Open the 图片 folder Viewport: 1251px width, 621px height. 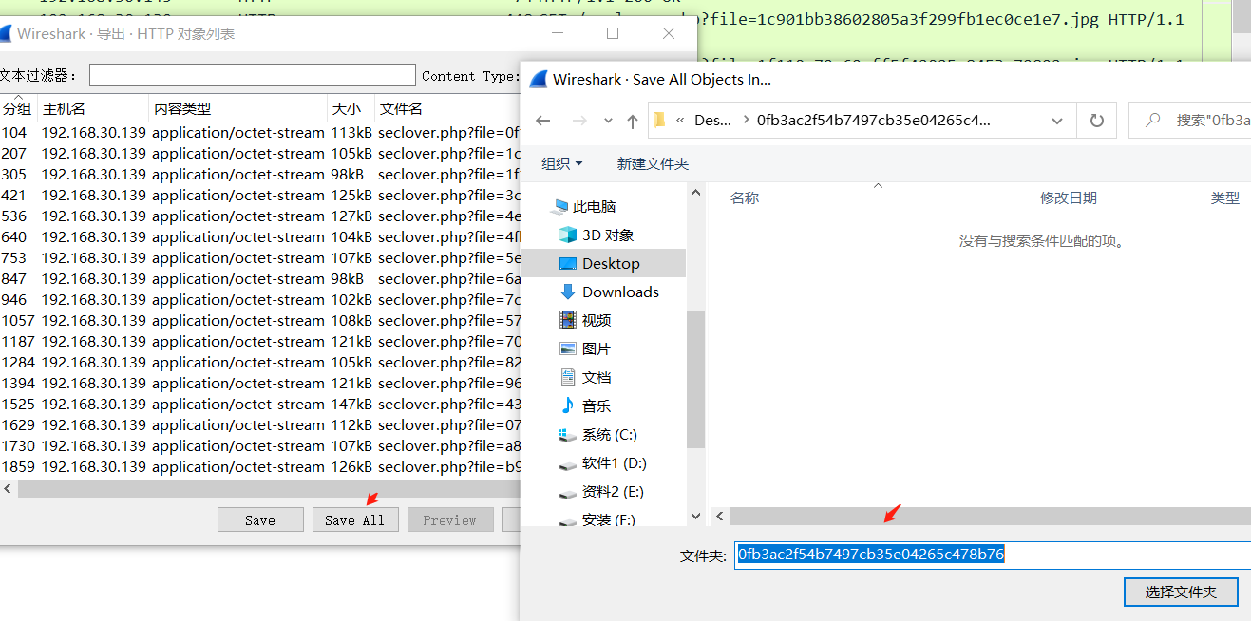[597, 348]
